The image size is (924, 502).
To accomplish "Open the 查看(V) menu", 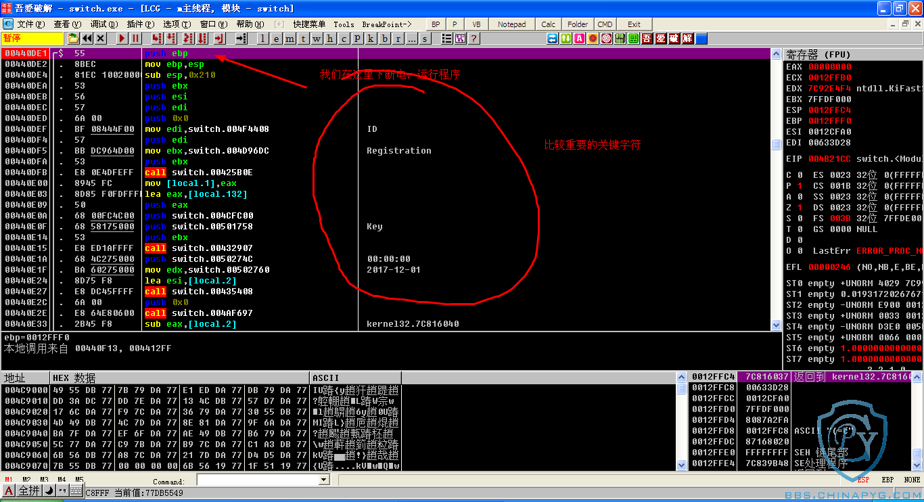I will [68, 24].
